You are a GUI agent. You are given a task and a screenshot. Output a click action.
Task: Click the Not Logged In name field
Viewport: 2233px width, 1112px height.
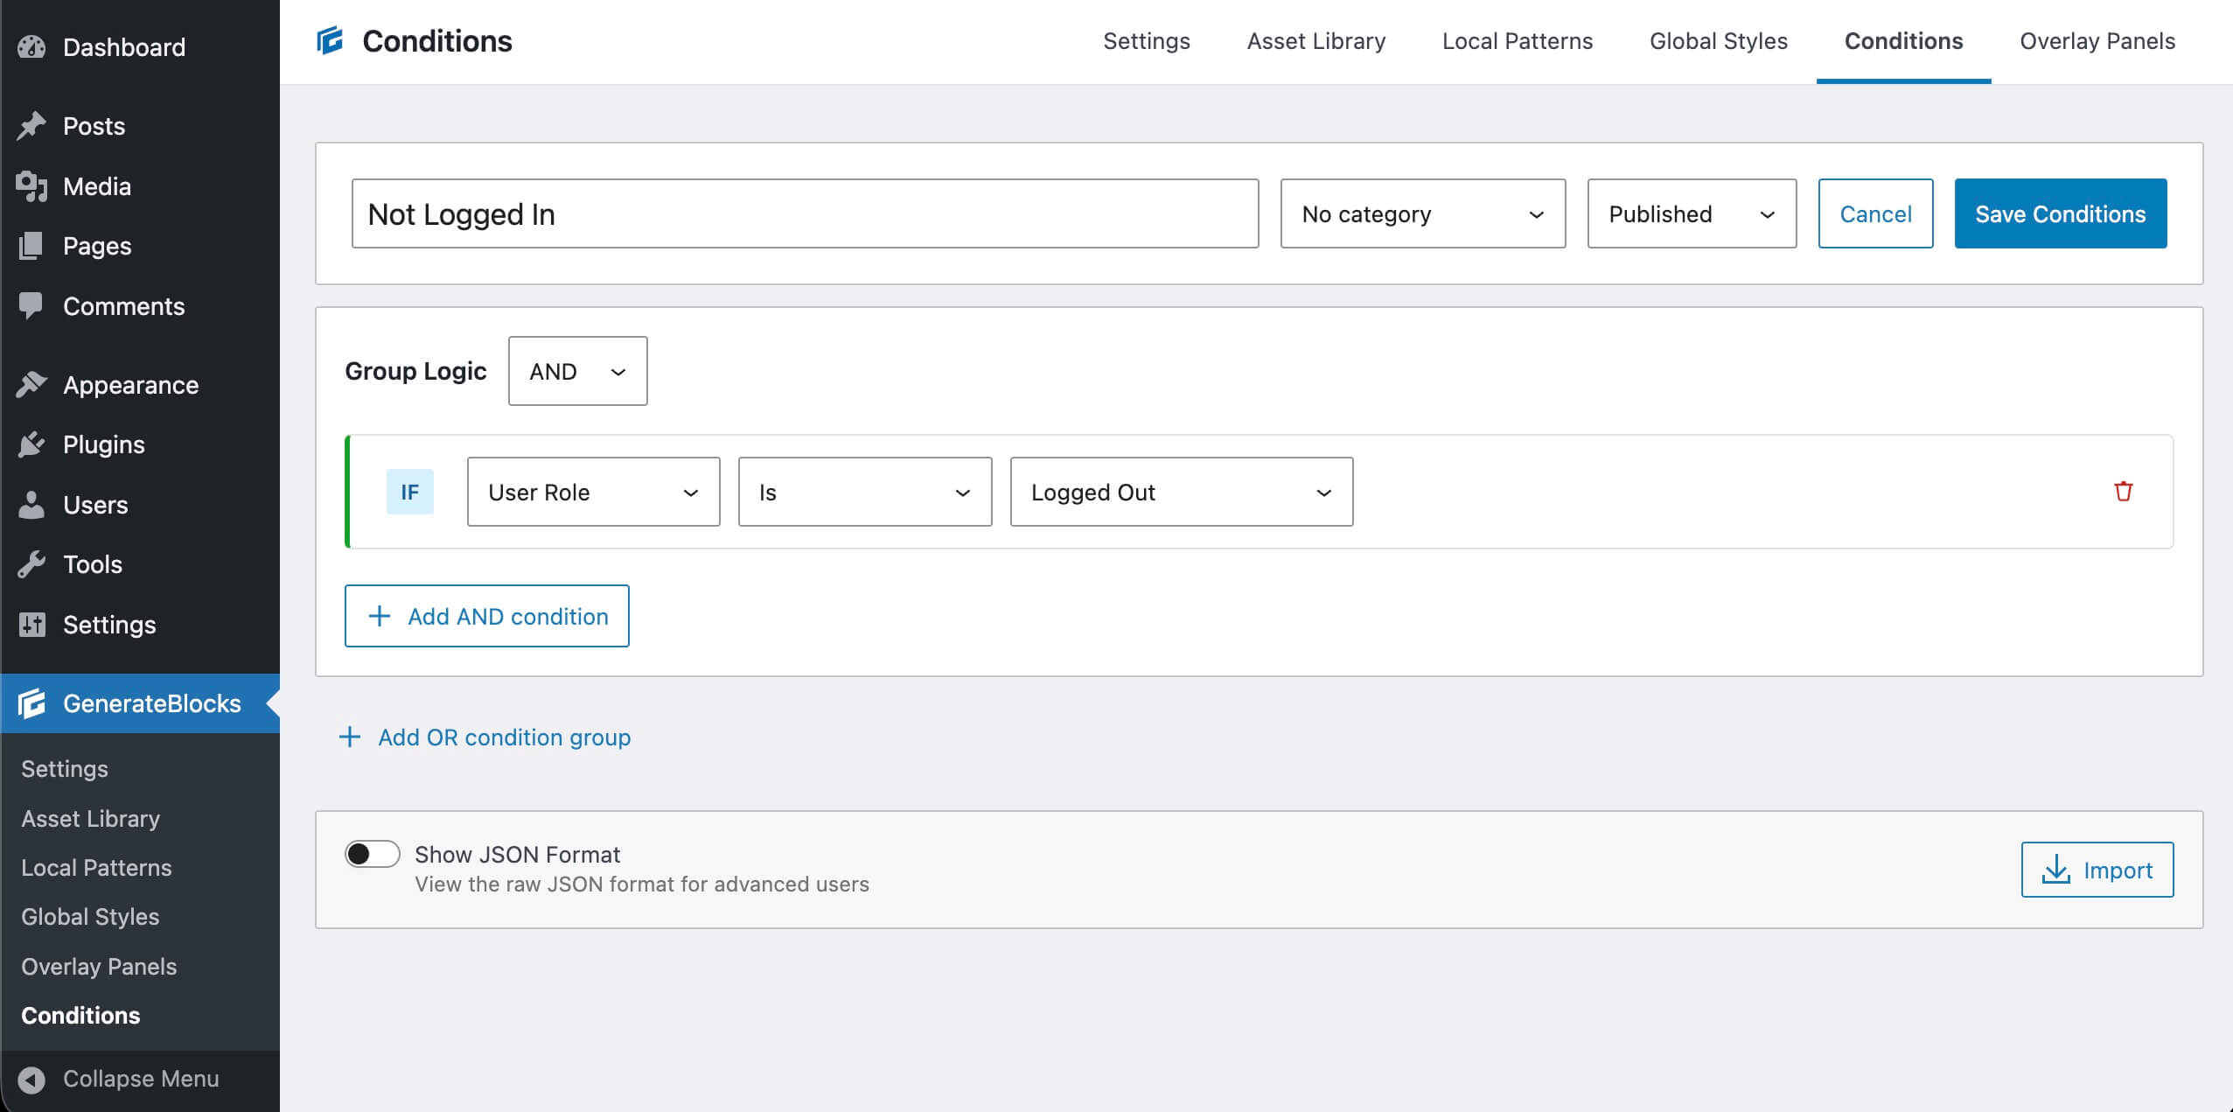pos(804,214)
